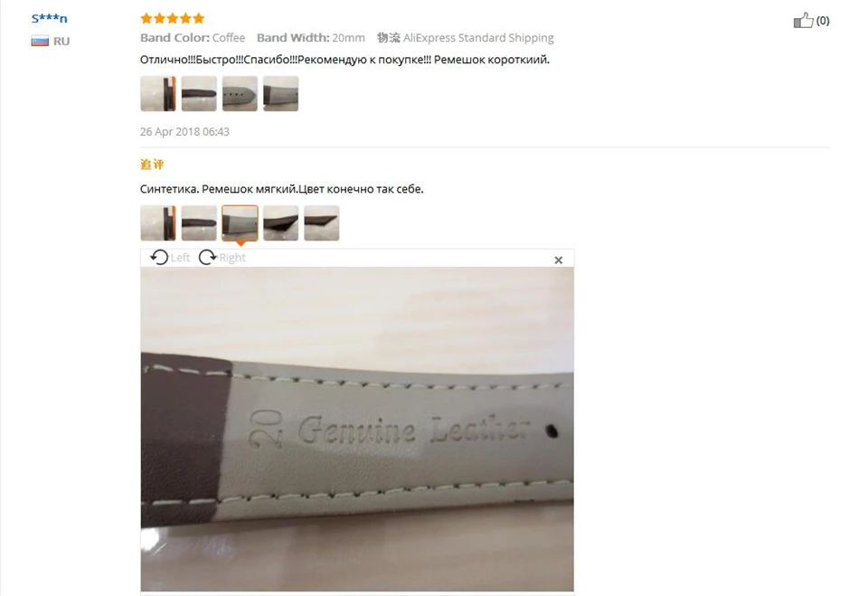
Task: Click AliExpress Standard Shipping text
Action: tap(478, 38)
